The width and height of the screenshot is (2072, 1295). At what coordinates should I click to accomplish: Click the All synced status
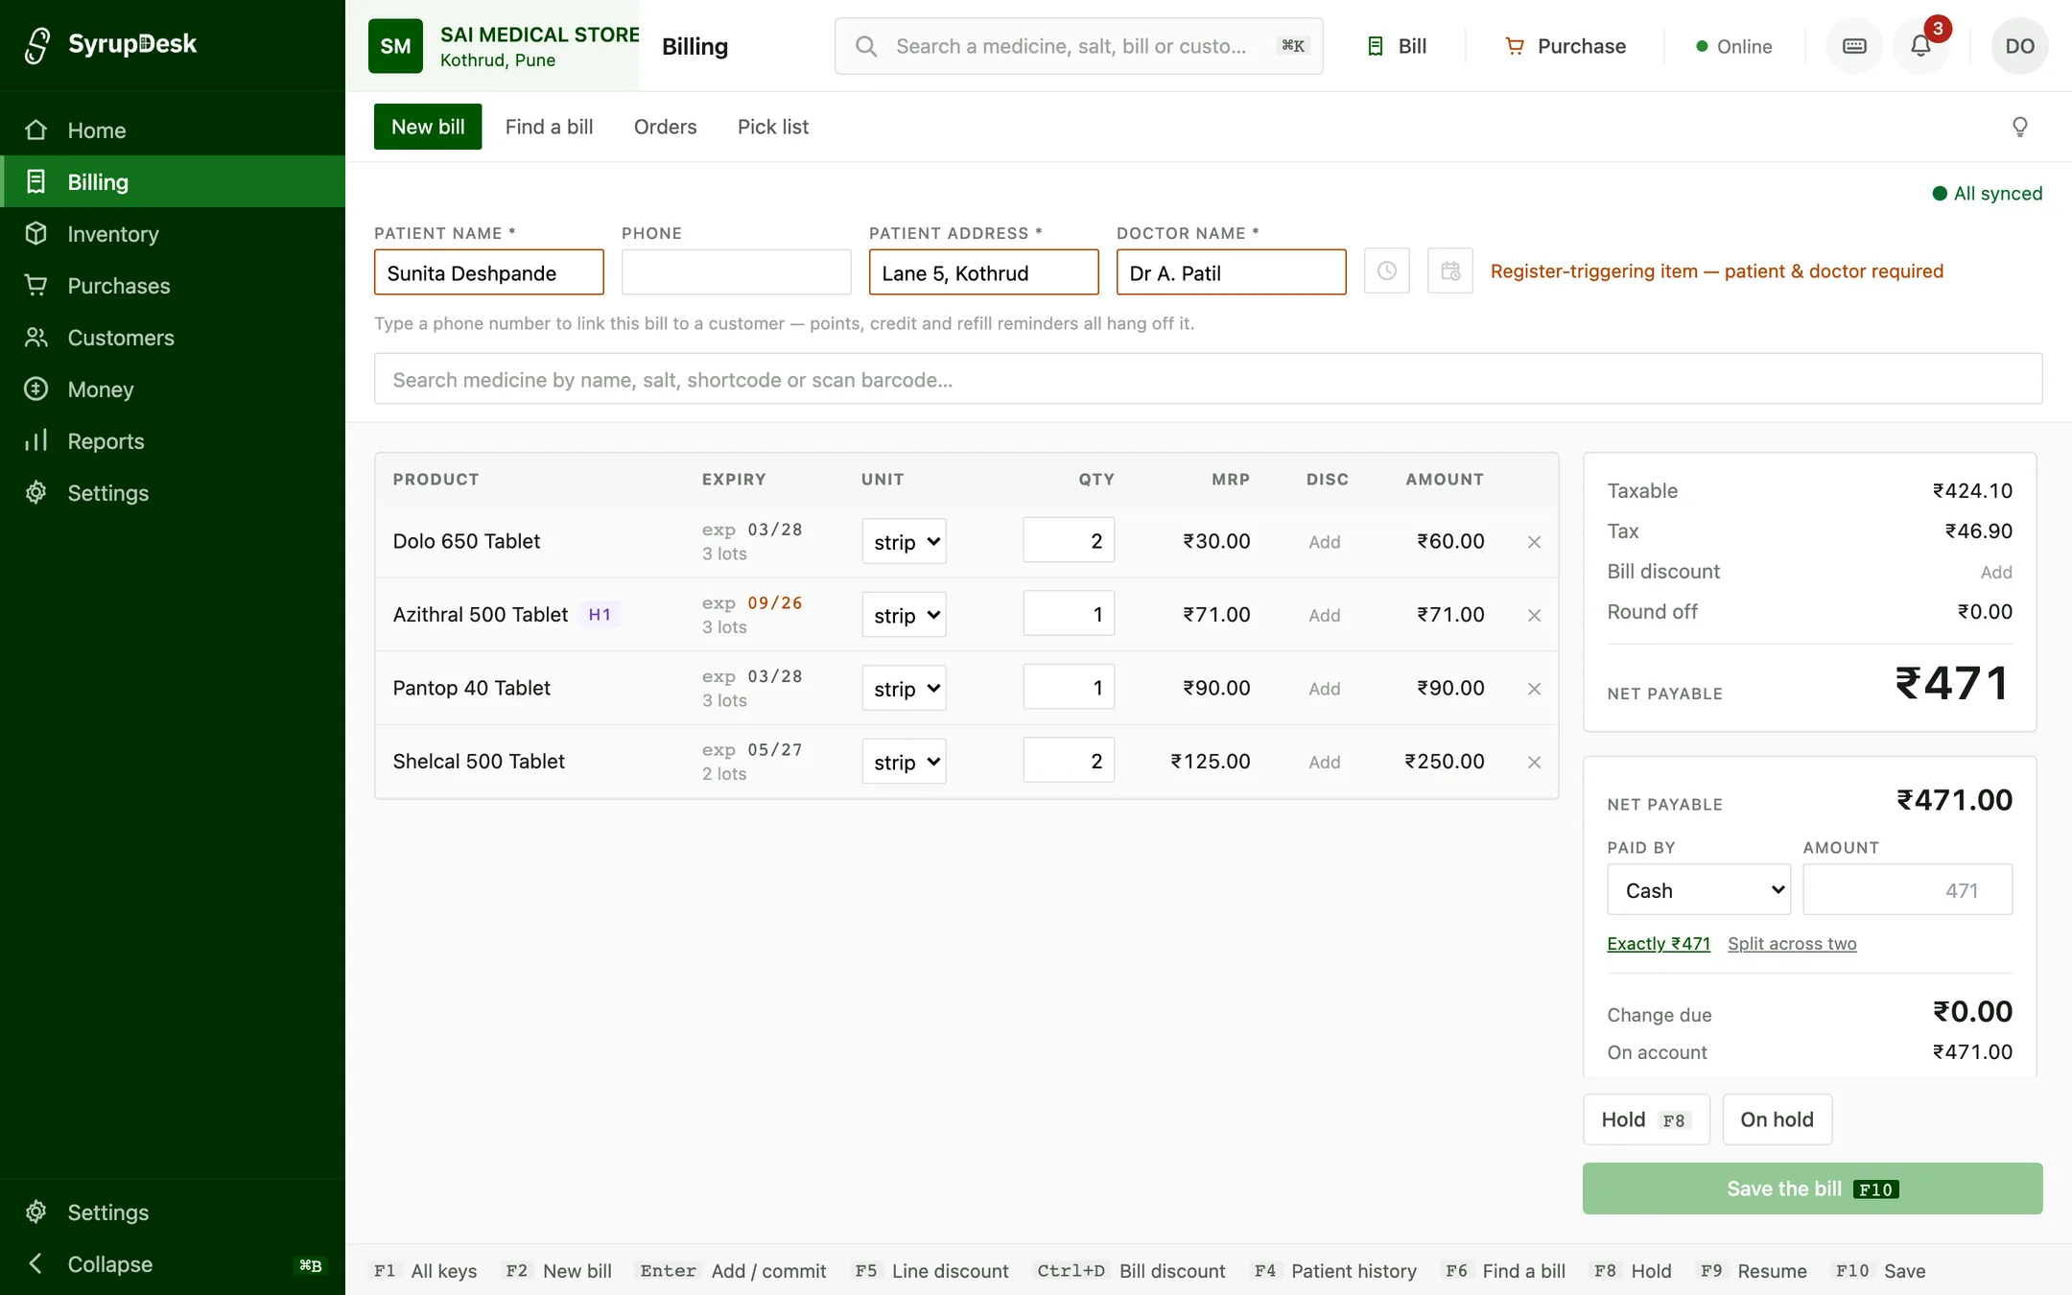[1987, 194]
